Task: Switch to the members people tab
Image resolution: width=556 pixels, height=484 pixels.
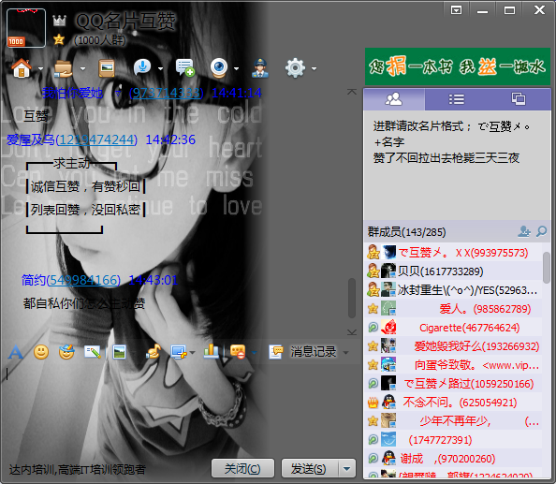Action: (394, 99)
